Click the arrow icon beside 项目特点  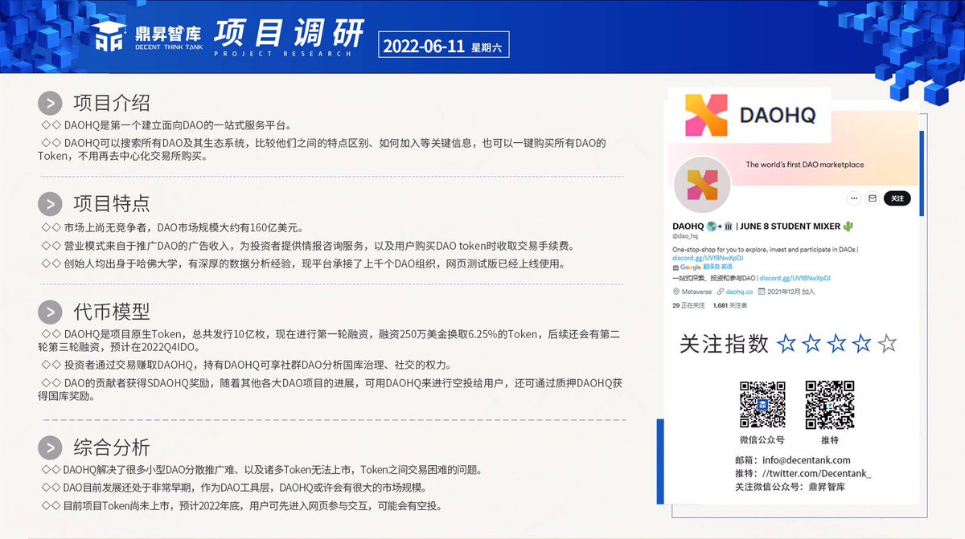[x=50, y=204]
